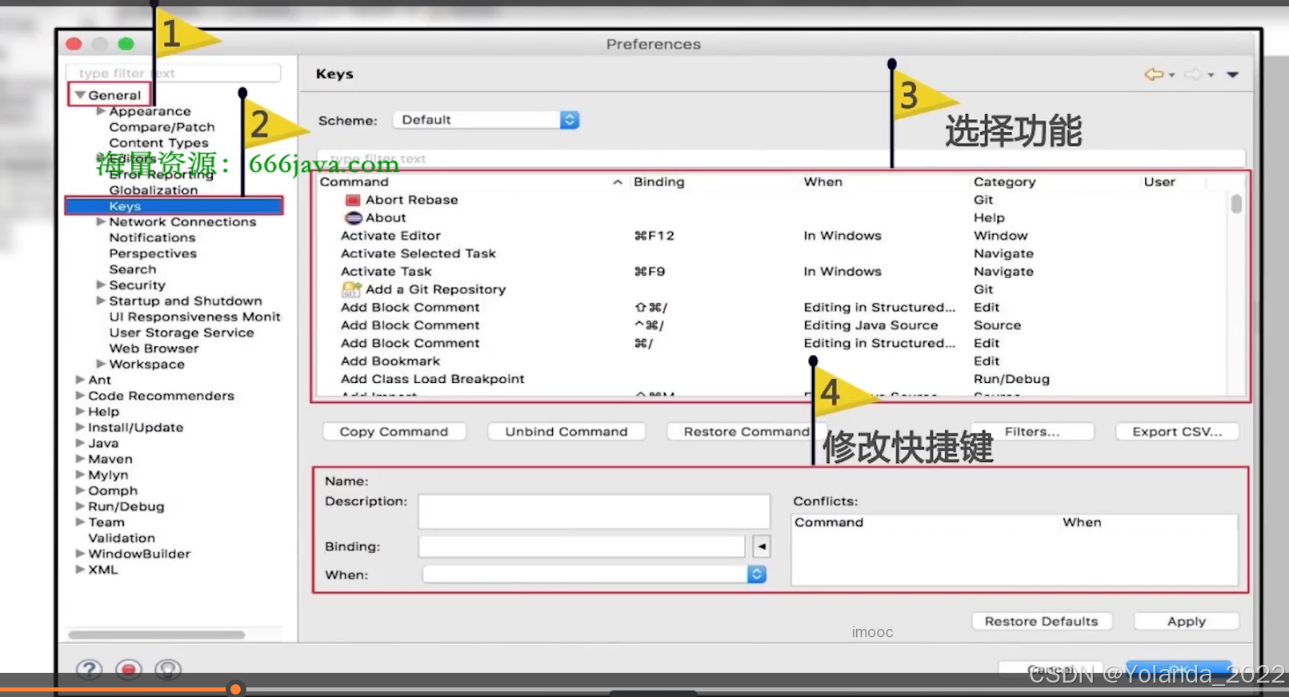Click the Copy Command button
The height and width of the screenshot is (697, 1289).
[x=394, y=432]
